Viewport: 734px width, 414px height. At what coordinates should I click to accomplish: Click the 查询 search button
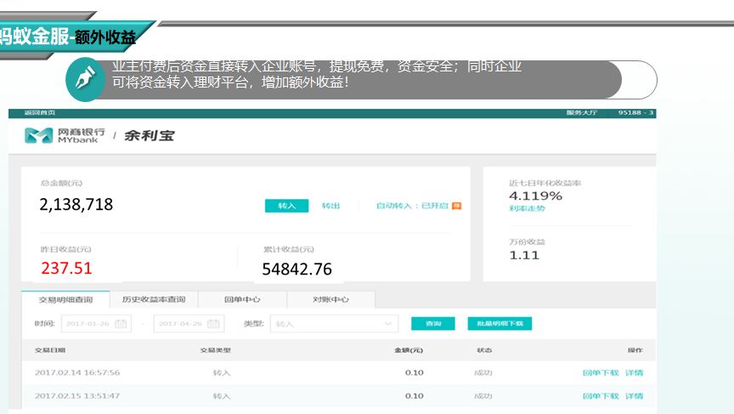pyautogui.click(x=433, y=324)
